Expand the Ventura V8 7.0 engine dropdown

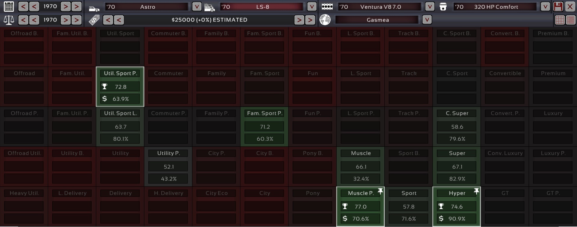click(429, 7)
